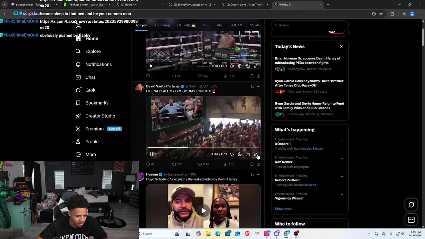The height and width of the screenshot is (239, 425).
Task: Open more options on Hassan post
Action: coord(259,174)
